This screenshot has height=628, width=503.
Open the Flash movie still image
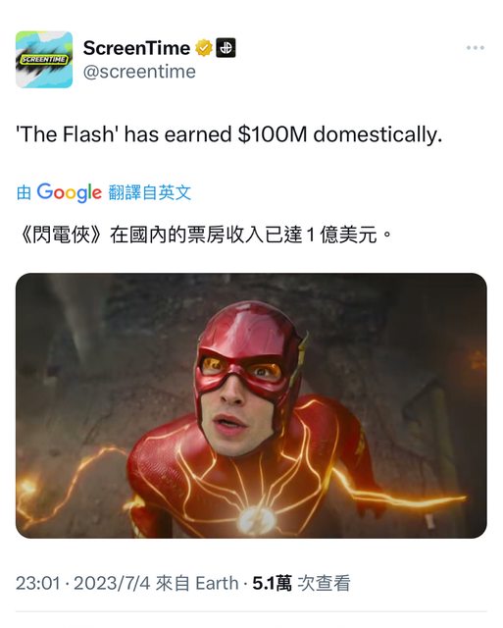point(251,405)
